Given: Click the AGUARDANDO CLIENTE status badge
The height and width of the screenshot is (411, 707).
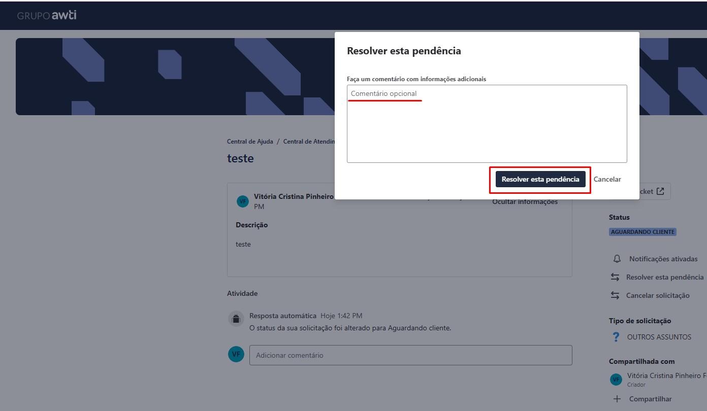Looking at the screenshot, I should coord(642,232).
